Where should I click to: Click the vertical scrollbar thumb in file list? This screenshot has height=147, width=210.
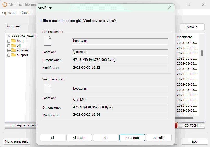tap(202, 53)
